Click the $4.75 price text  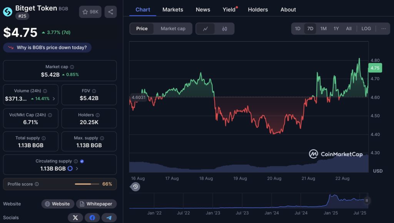coord(20,32)
